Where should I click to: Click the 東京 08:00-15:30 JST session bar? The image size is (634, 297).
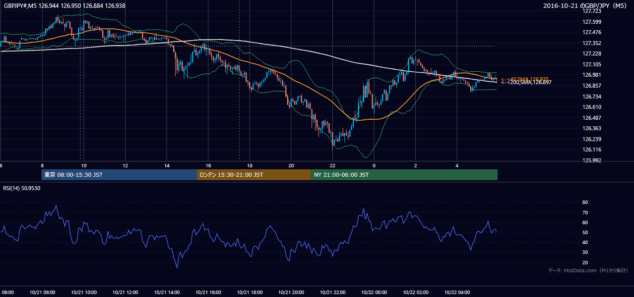(x=120, y=175)
